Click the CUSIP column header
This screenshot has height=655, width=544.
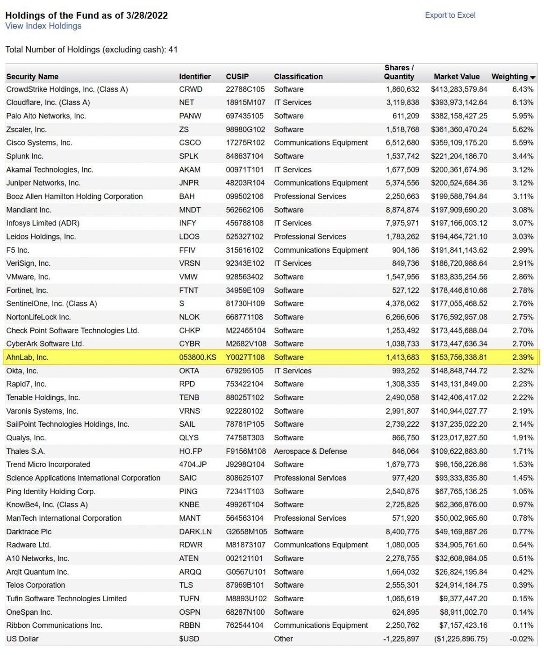point(237,77)
